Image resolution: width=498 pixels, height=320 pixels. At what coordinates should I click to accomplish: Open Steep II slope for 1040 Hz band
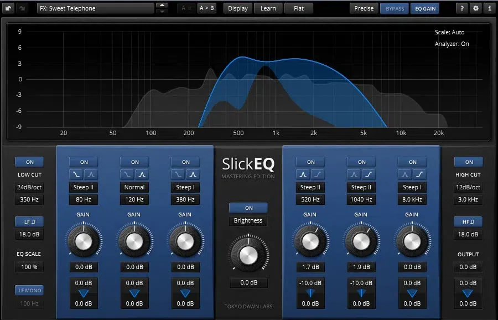coord(361,187)
